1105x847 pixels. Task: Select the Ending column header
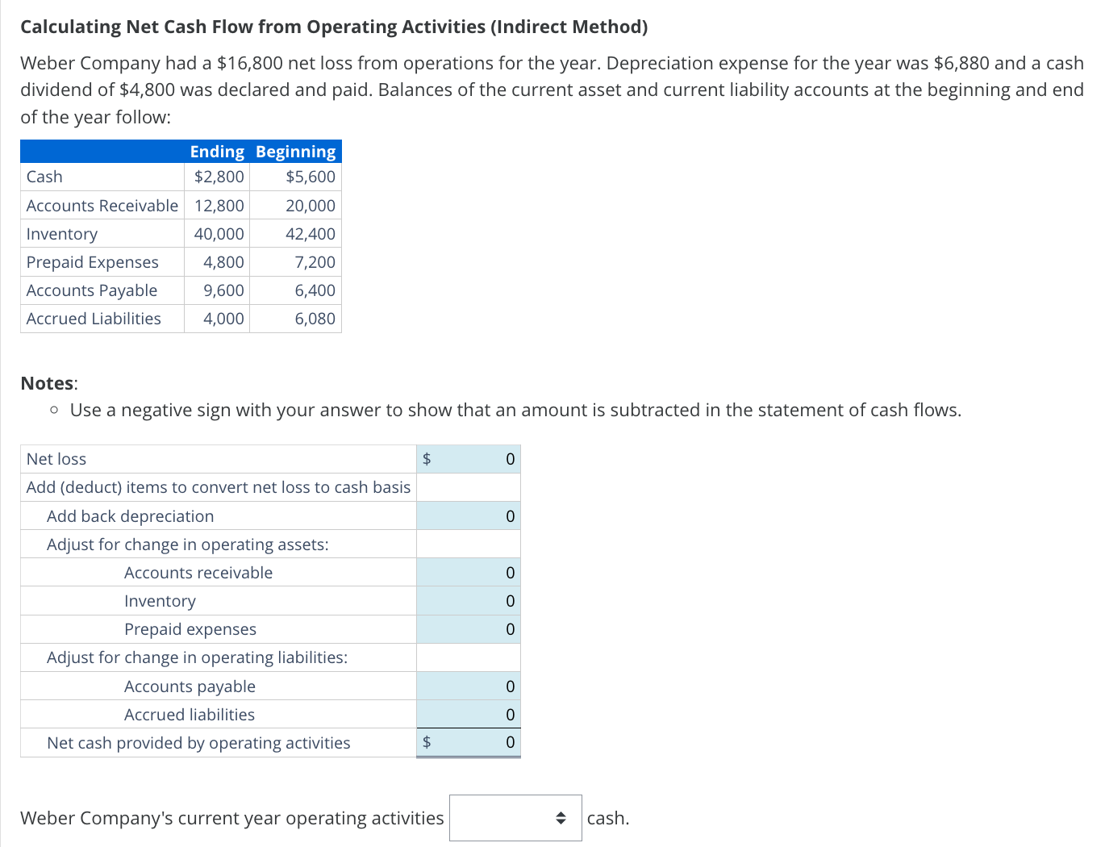217,152
